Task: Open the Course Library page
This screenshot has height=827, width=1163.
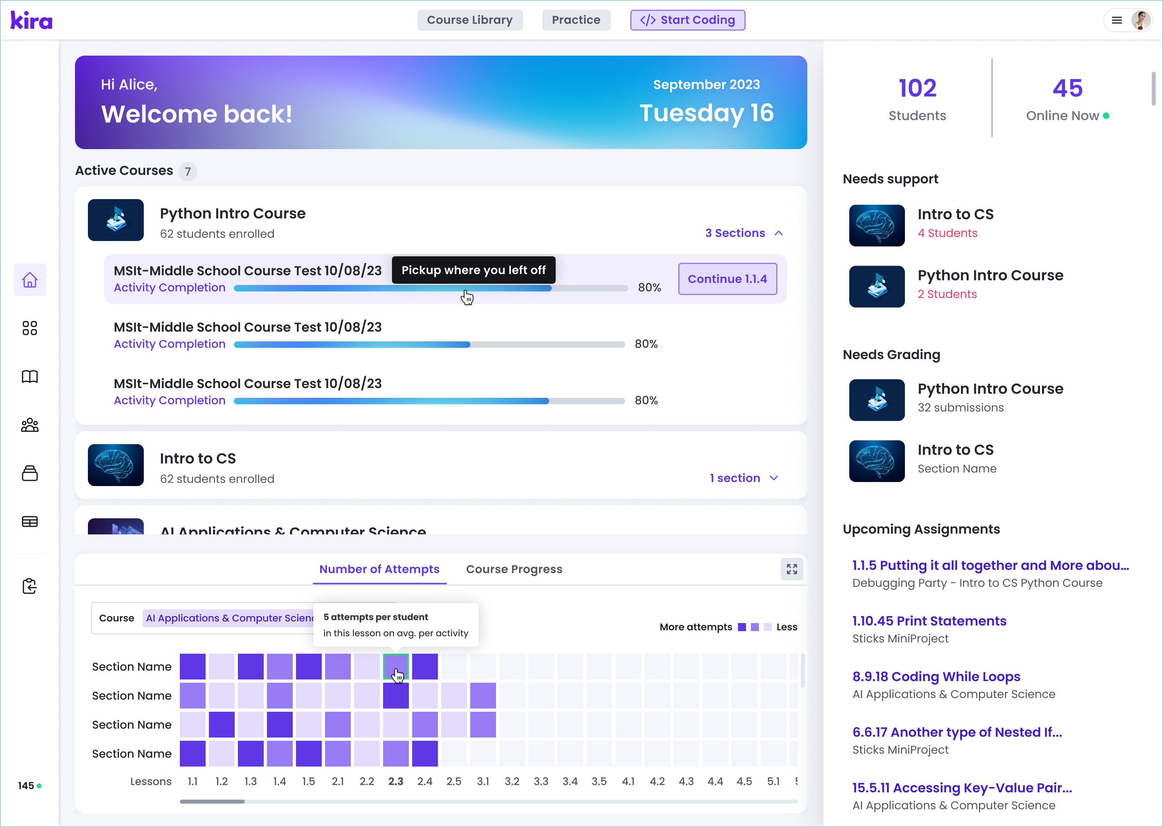Action: tap(469, 21)
